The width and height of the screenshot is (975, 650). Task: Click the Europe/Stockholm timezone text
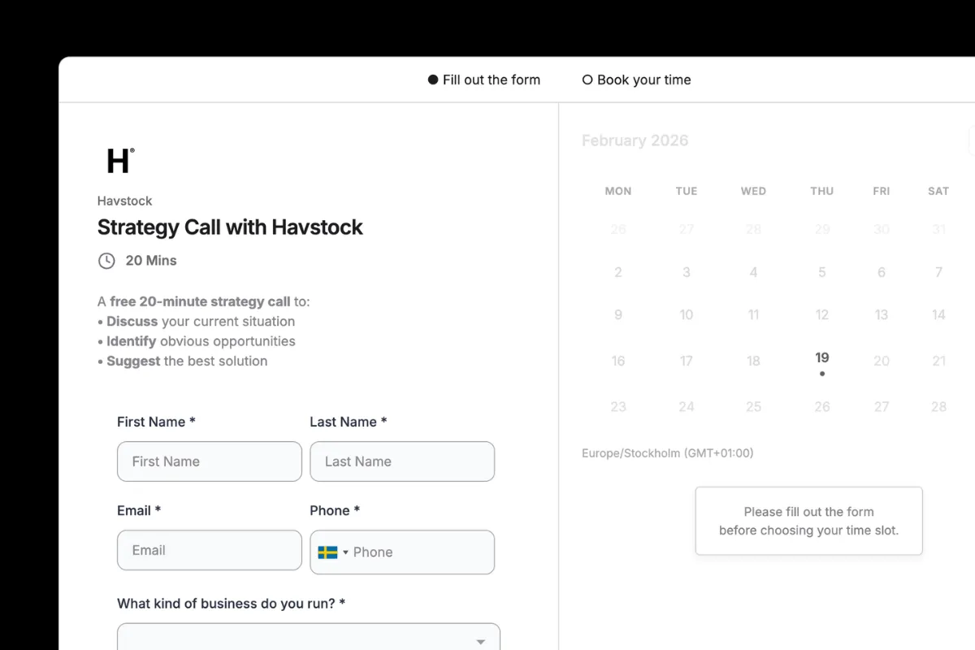point(668,453)
